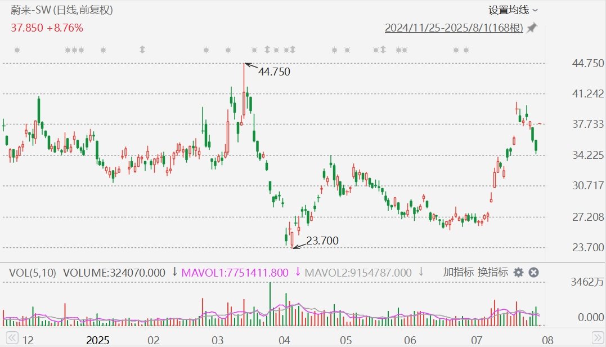Image resolution: width=606 pixels, height=347 pixels.
Task: Jump to earlier dates with left double-arrow
Action: tap(12, 338)
